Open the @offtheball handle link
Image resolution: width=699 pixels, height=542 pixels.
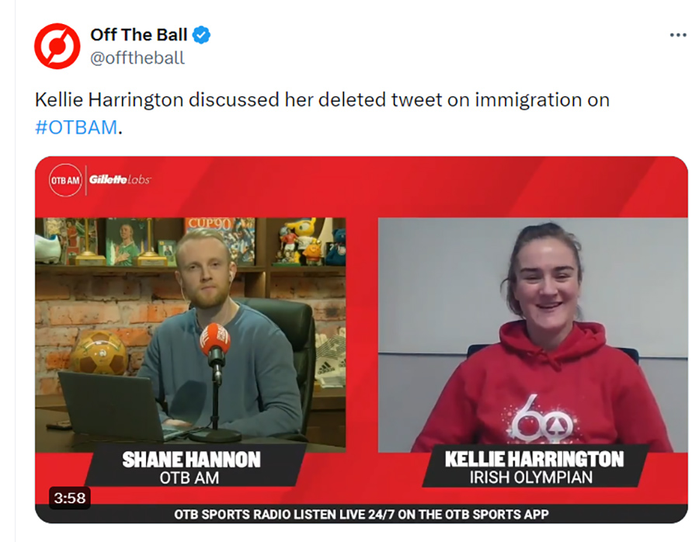(137, 58)
